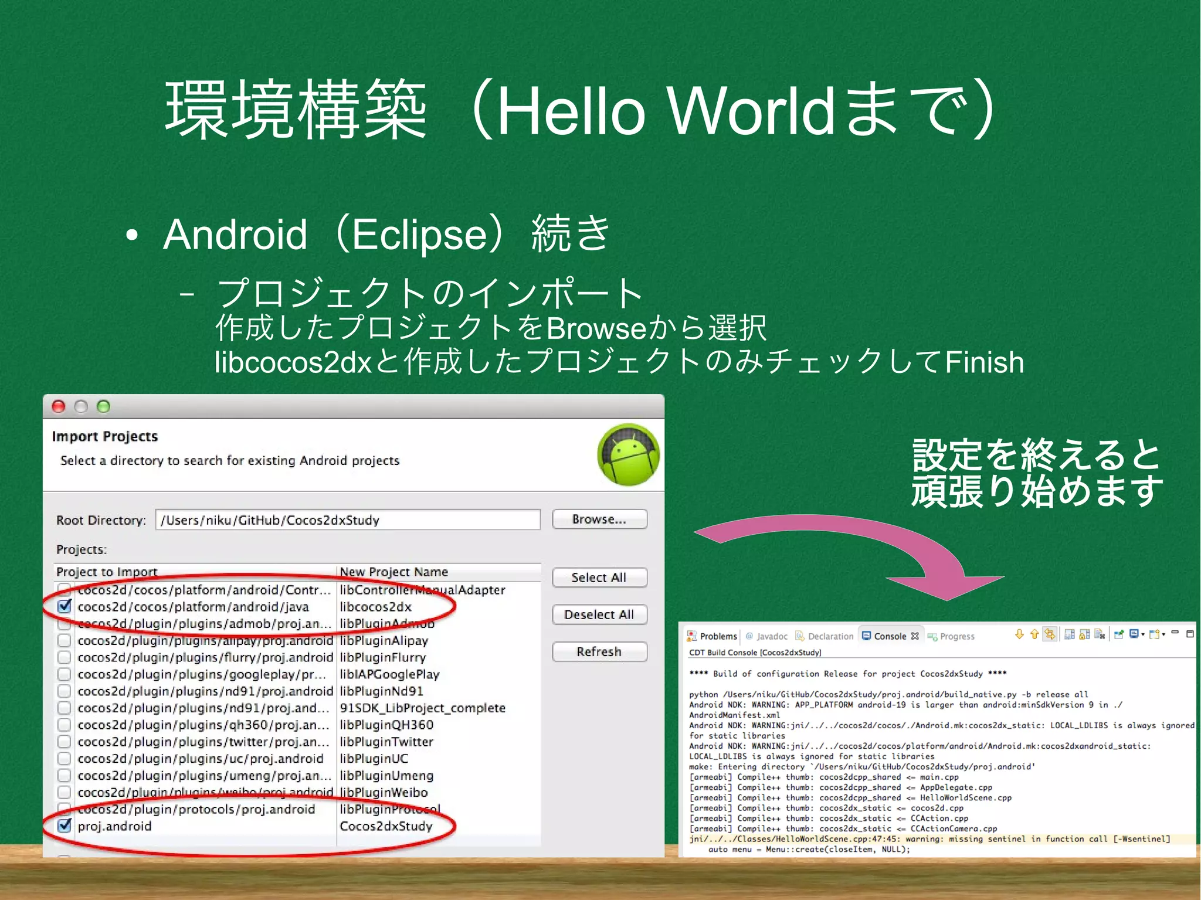
Task: Click the AppDelegate.cpp compile console line
Action: [841, 787]
